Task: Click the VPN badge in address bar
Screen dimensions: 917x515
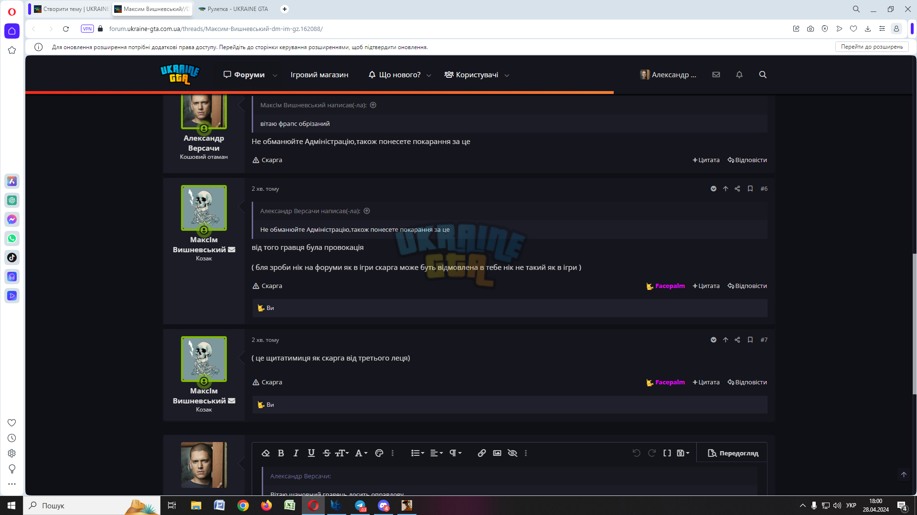Action: (87, 29)
